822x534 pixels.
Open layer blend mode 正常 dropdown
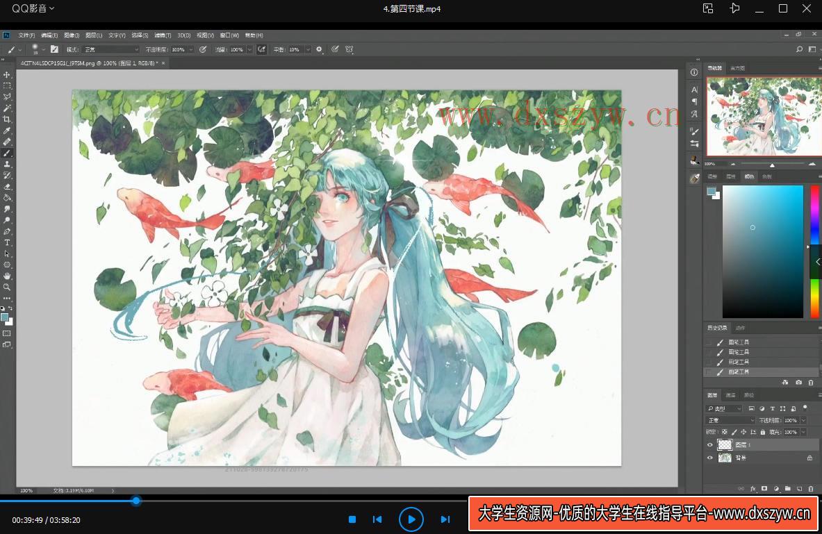coord(731,420)
